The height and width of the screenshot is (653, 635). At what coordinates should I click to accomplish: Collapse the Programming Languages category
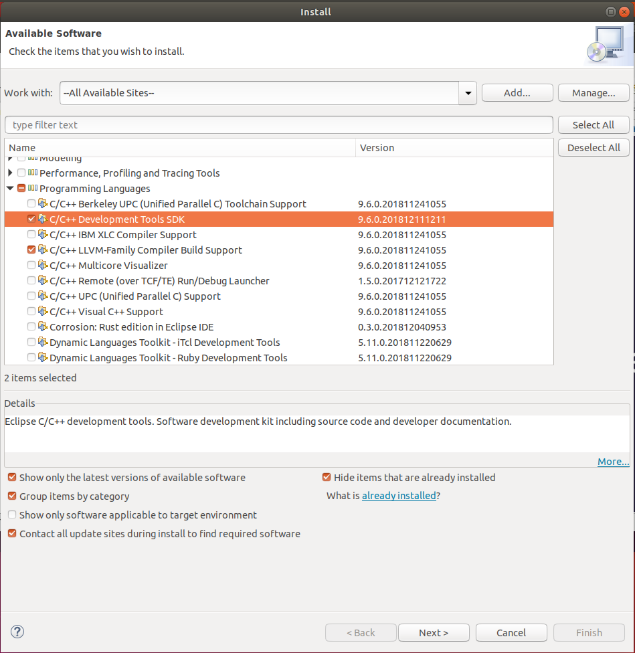(11, 188)
